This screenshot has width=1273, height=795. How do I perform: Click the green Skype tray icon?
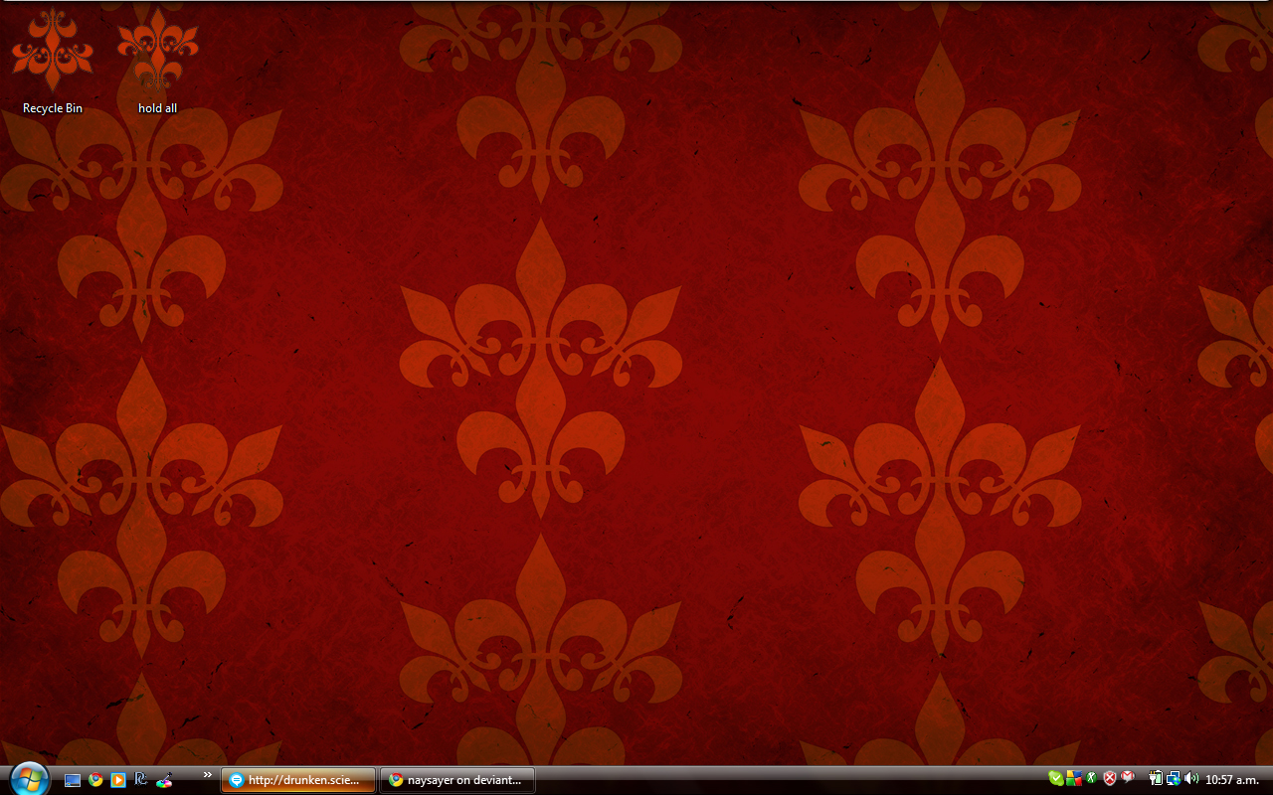[1055, 778]
